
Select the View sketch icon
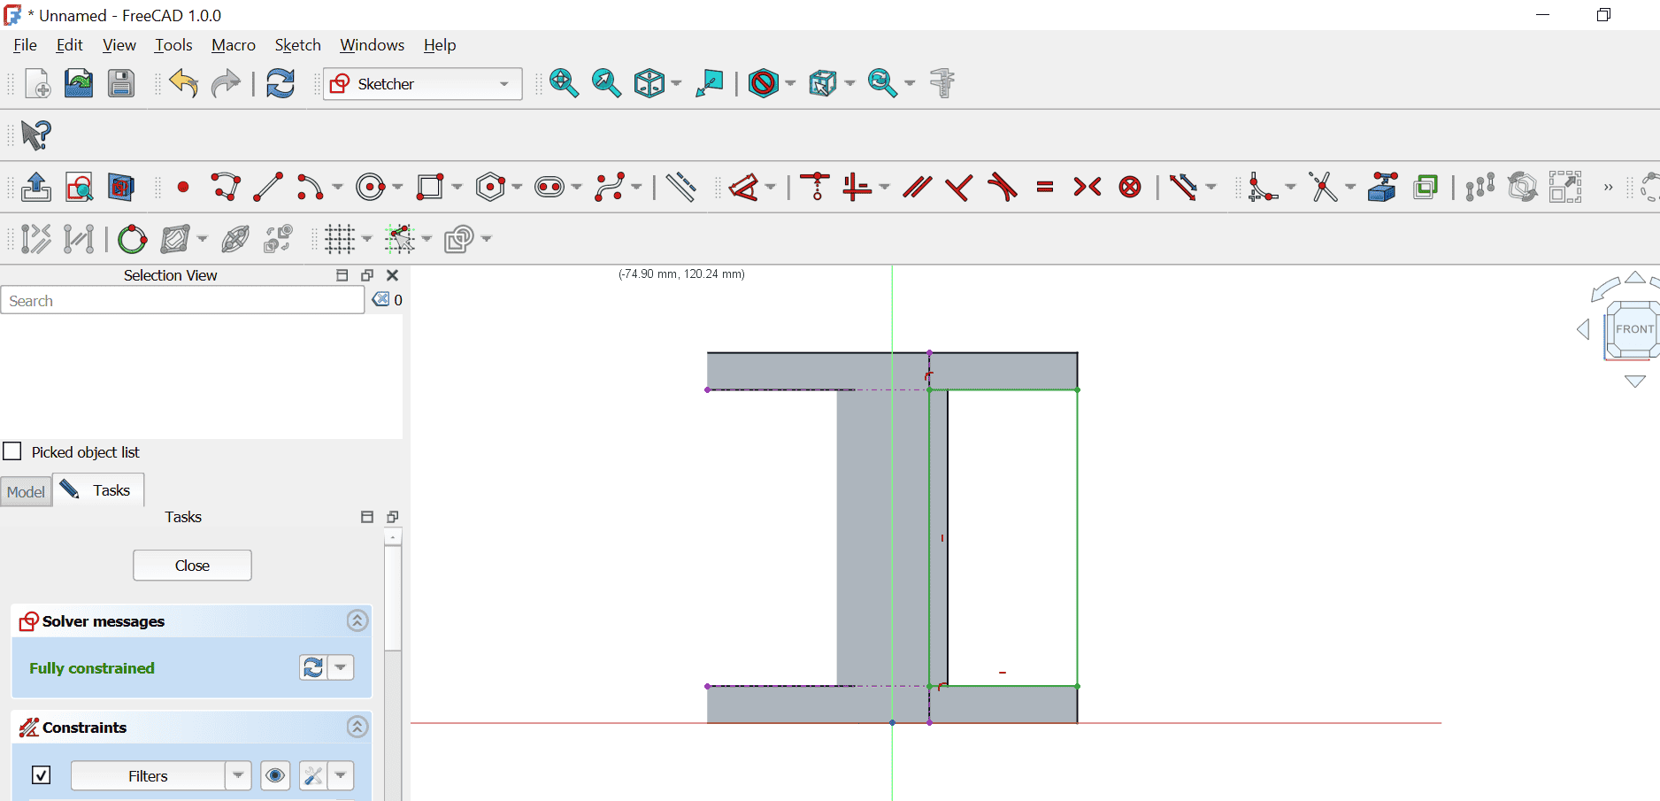coord(79,188)
